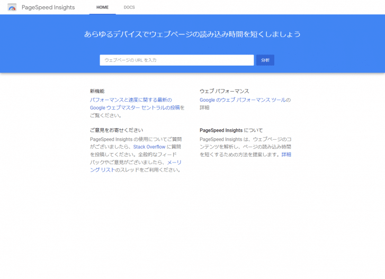
Task: Open the パフォーマンスと速度に関する最新の link
Action: [131, 100]
